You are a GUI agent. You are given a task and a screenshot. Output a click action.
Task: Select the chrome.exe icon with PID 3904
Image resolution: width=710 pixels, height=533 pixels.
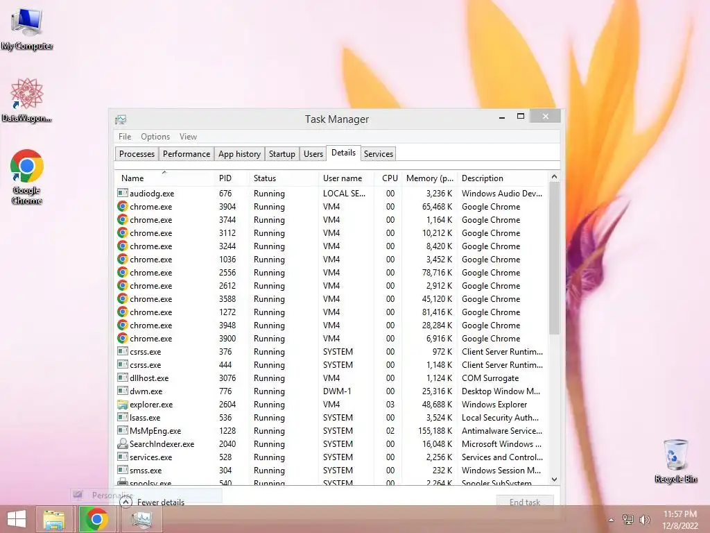(122, 206)
